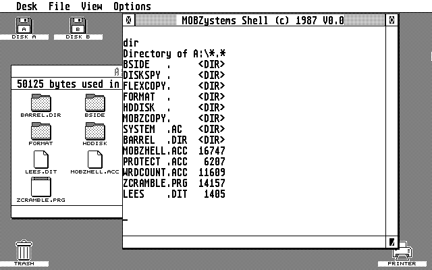Click the WRDCOUNT.ACC 11609 line
The image size is (432, 270).
pos(174,172)
